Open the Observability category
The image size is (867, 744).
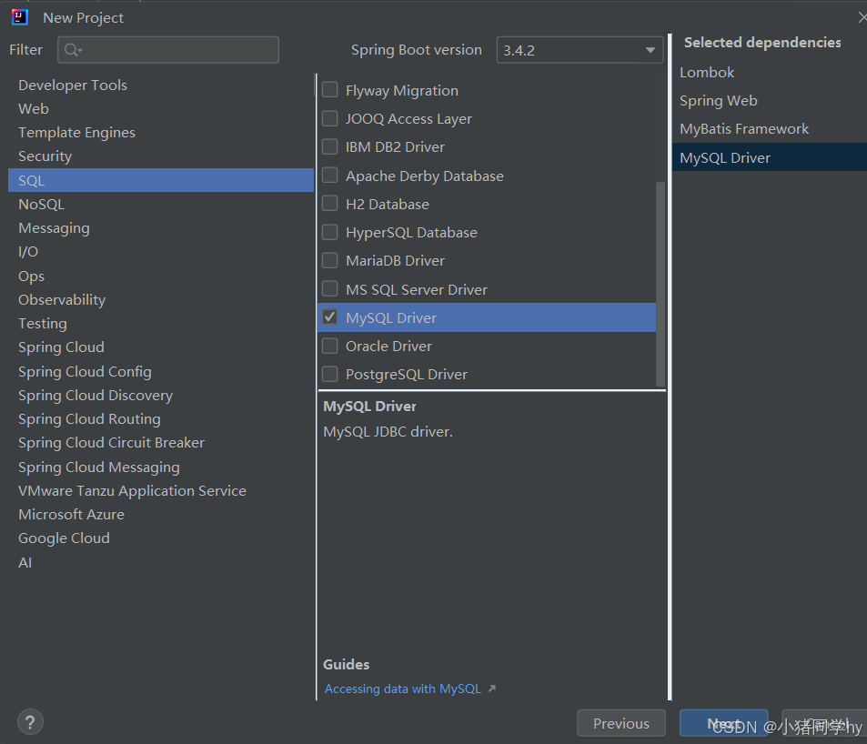161,299
